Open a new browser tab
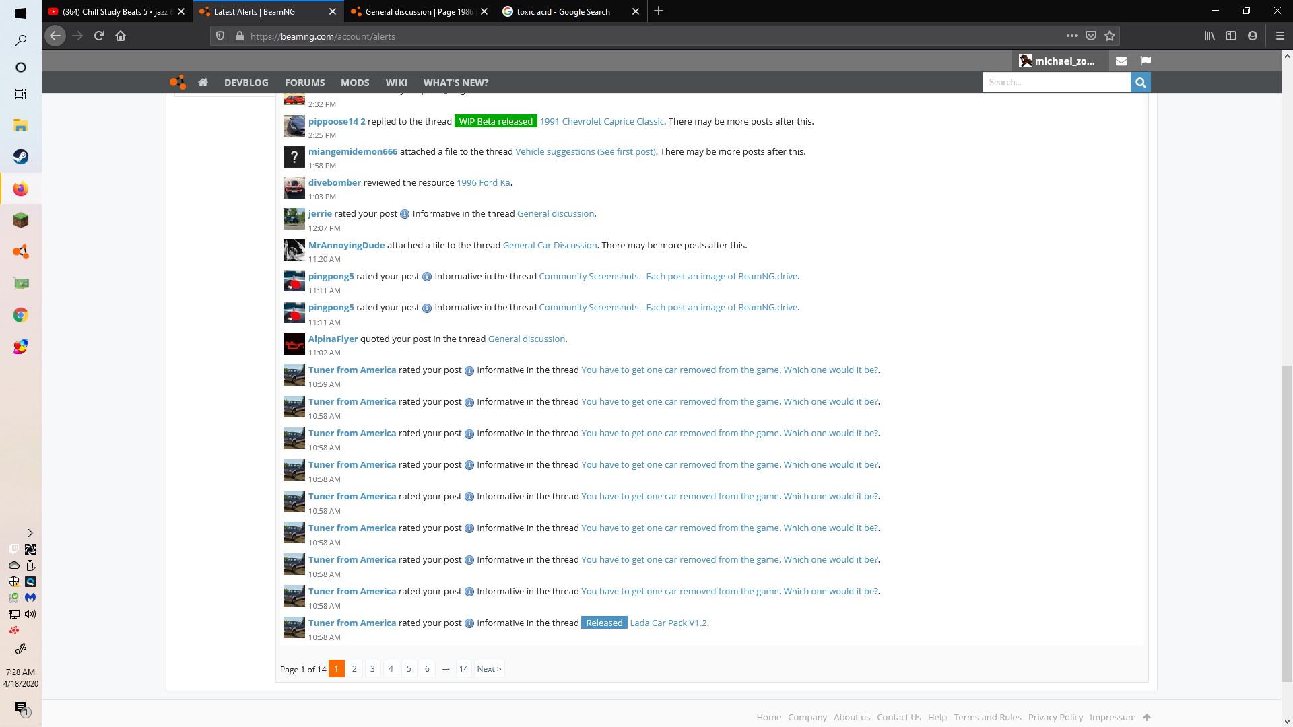Viewport: 1293px width, 727px height. tap(659, 11)
